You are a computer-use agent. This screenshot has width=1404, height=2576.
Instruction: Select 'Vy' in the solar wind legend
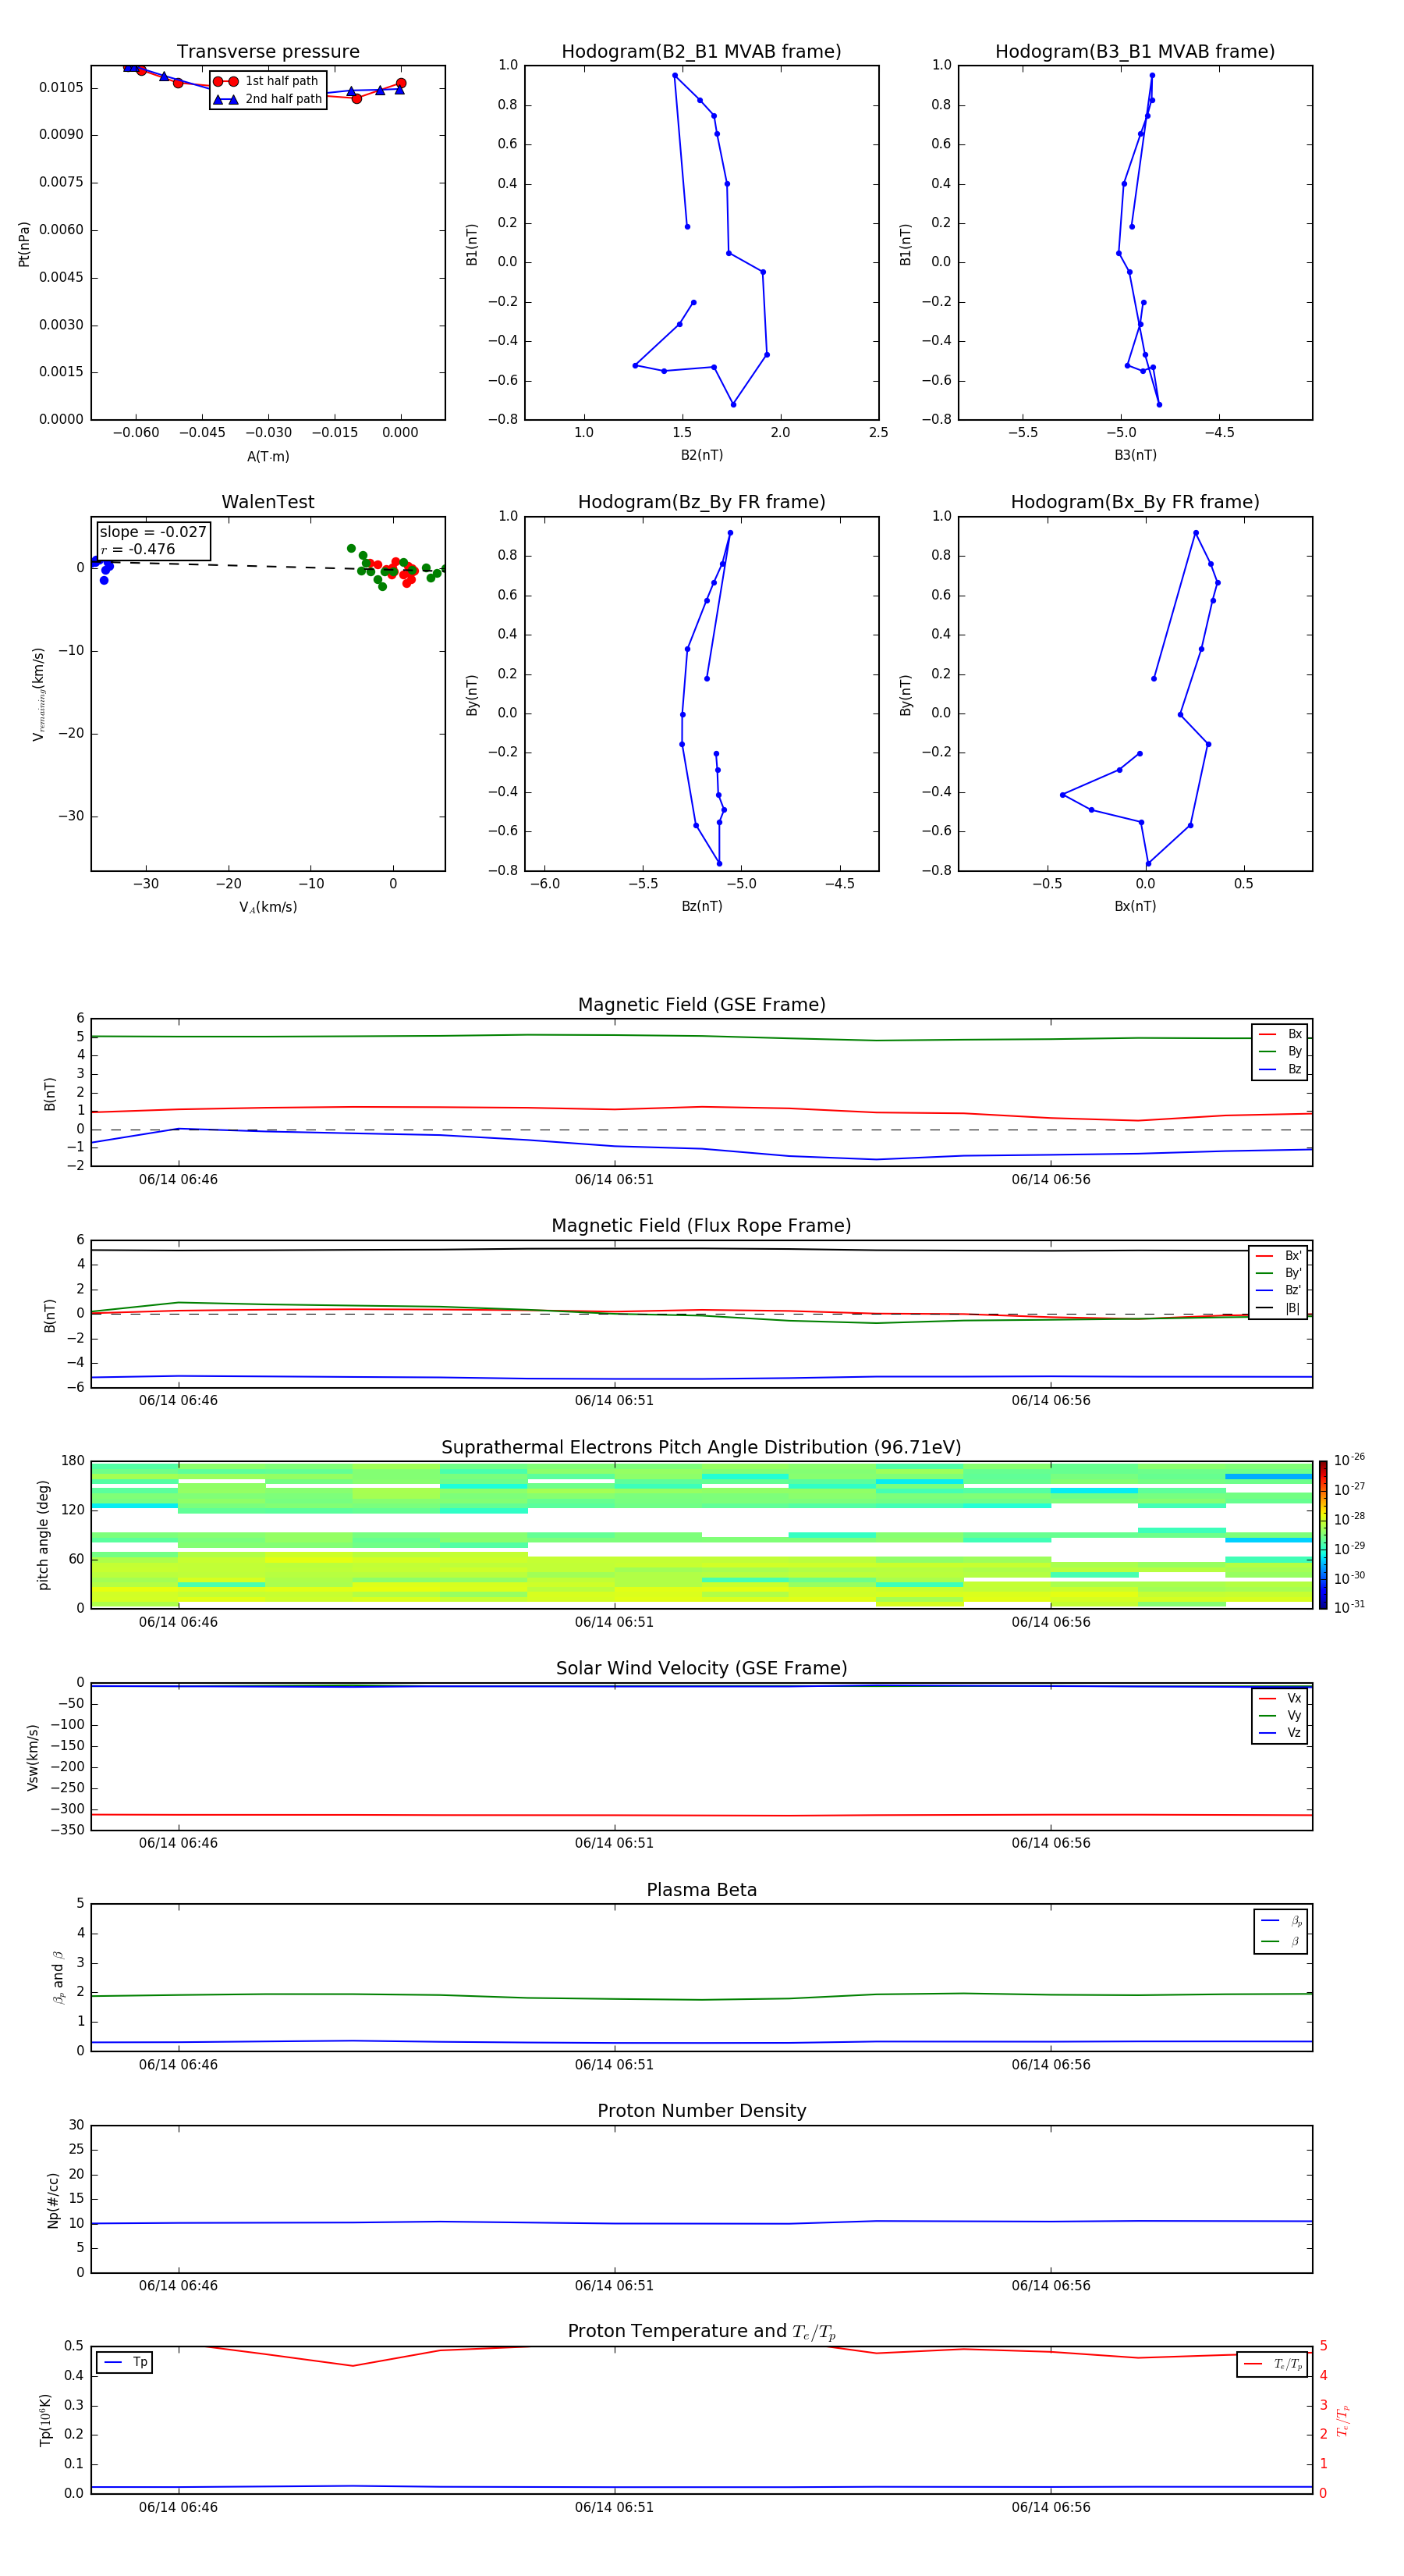(x=1280, y=1715)
